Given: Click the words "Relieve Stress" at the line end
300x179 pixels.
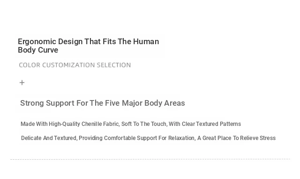Looking at the screenshot, I should coord(258,138).
